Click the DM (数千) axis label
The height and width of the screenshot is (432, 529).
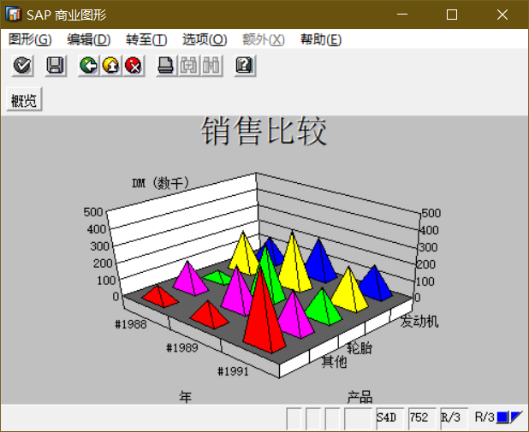pyautogui.click(x=161, y=183)
